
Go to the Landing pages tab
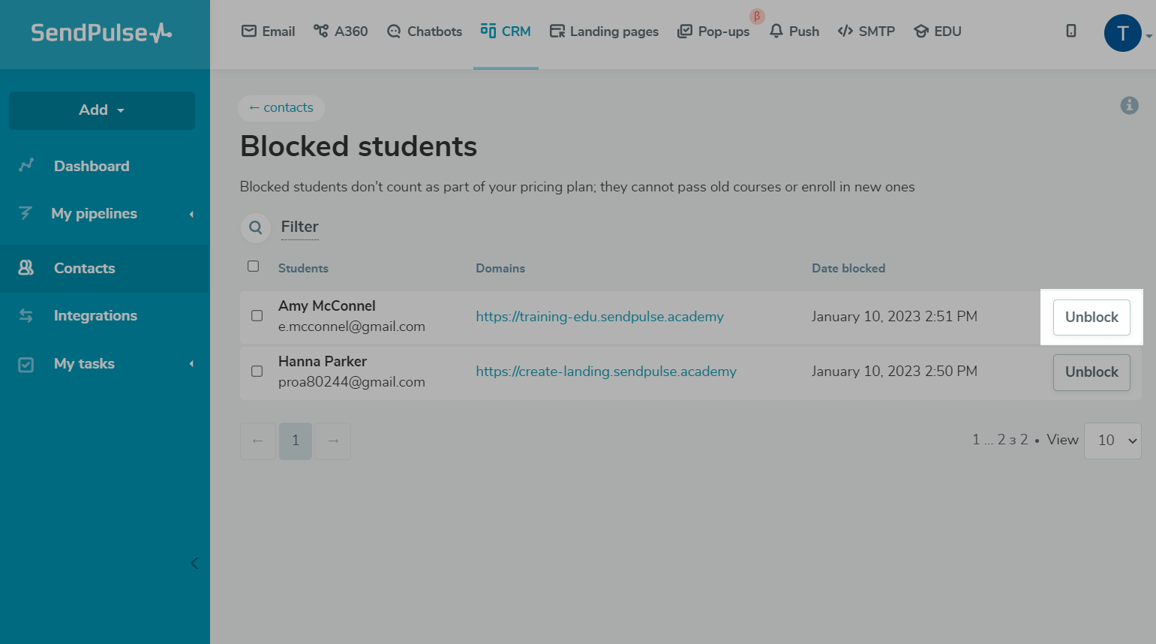[604, 32]
